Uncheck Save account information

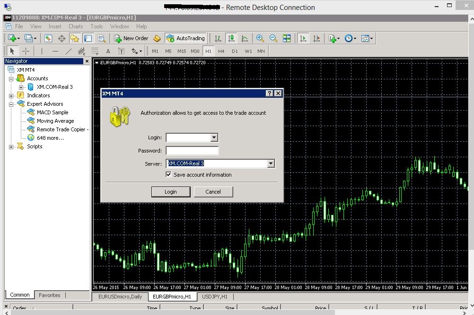[168, 174]
